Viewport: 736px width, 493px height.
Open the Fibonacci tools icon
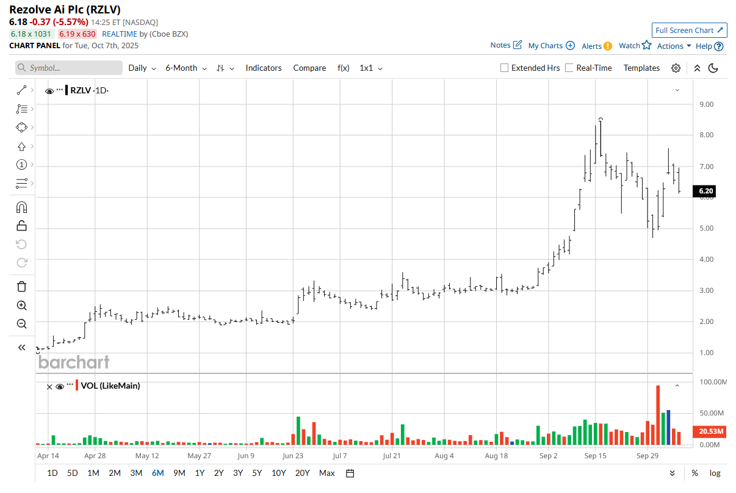(21, 109)
